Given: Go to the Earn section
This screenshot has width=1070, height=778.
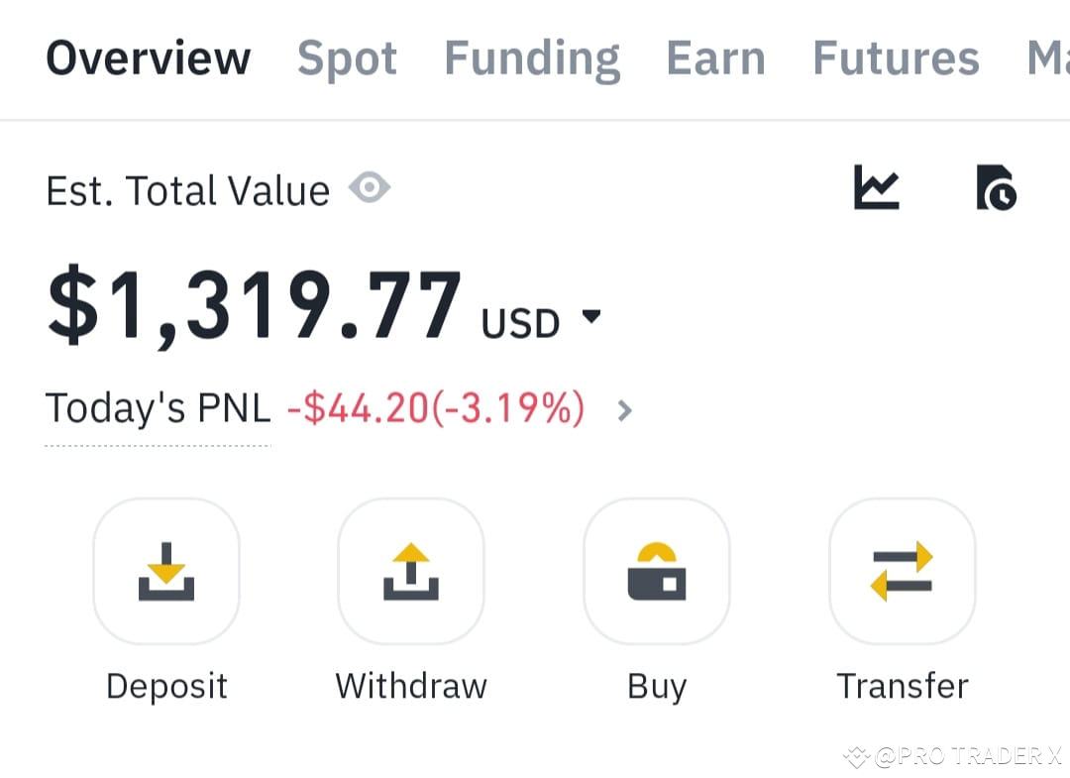Looking at the screenshot, I should point(715,57).
